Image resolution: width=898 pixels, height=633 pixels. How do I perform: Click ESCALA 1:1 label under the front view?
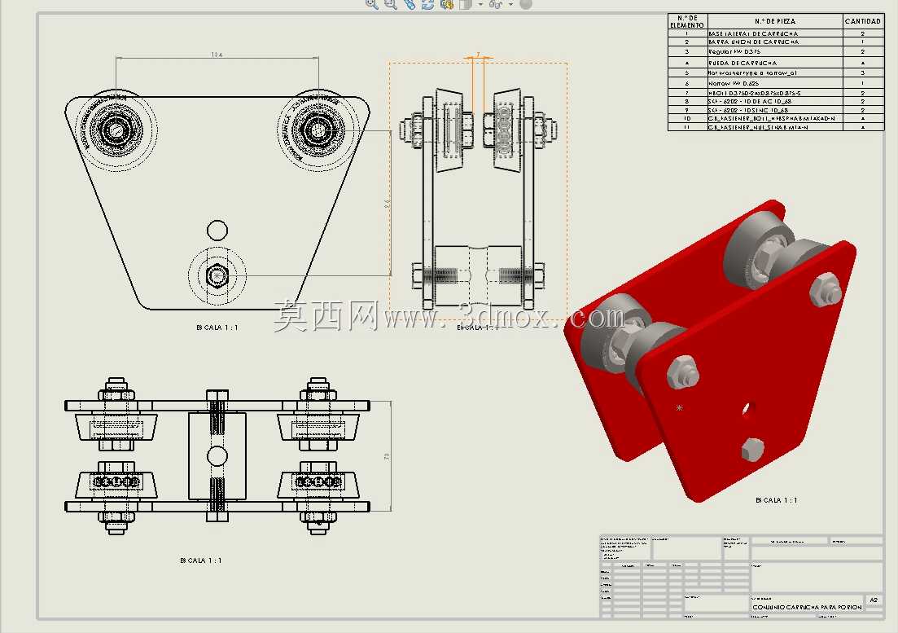pyautogui.click(x=217, y=327)
